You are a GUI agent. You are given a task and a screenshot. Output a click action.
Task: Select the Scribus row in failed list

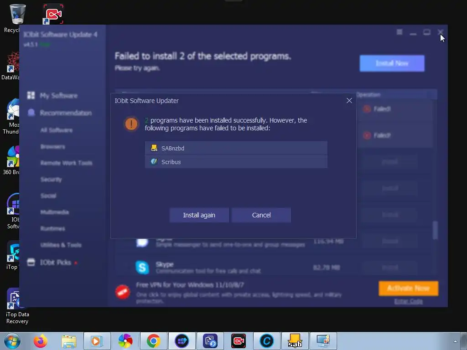[236, 162]
